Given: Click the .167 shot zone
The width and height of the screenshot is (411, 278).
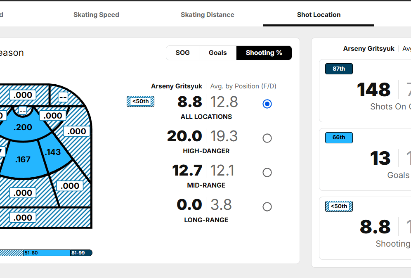Looking at the screenshot, I should (x=23, y=159).
